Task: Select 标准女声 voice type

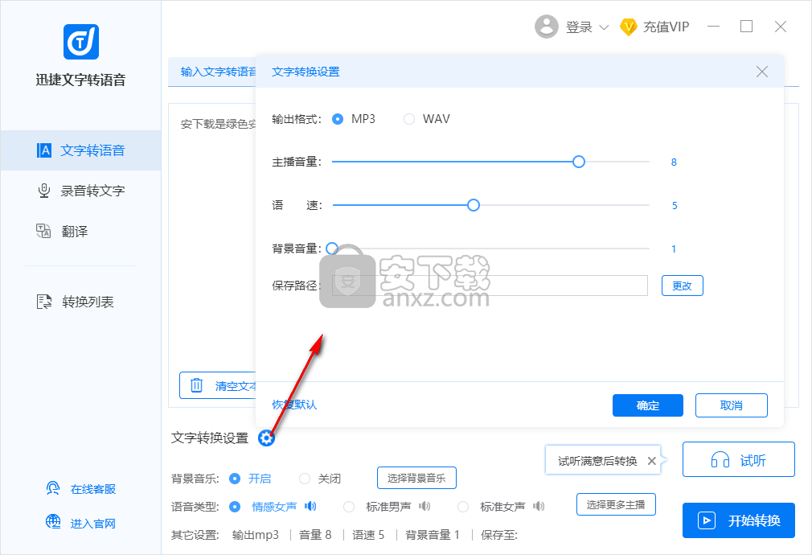Action: click(x=463, y=506)
